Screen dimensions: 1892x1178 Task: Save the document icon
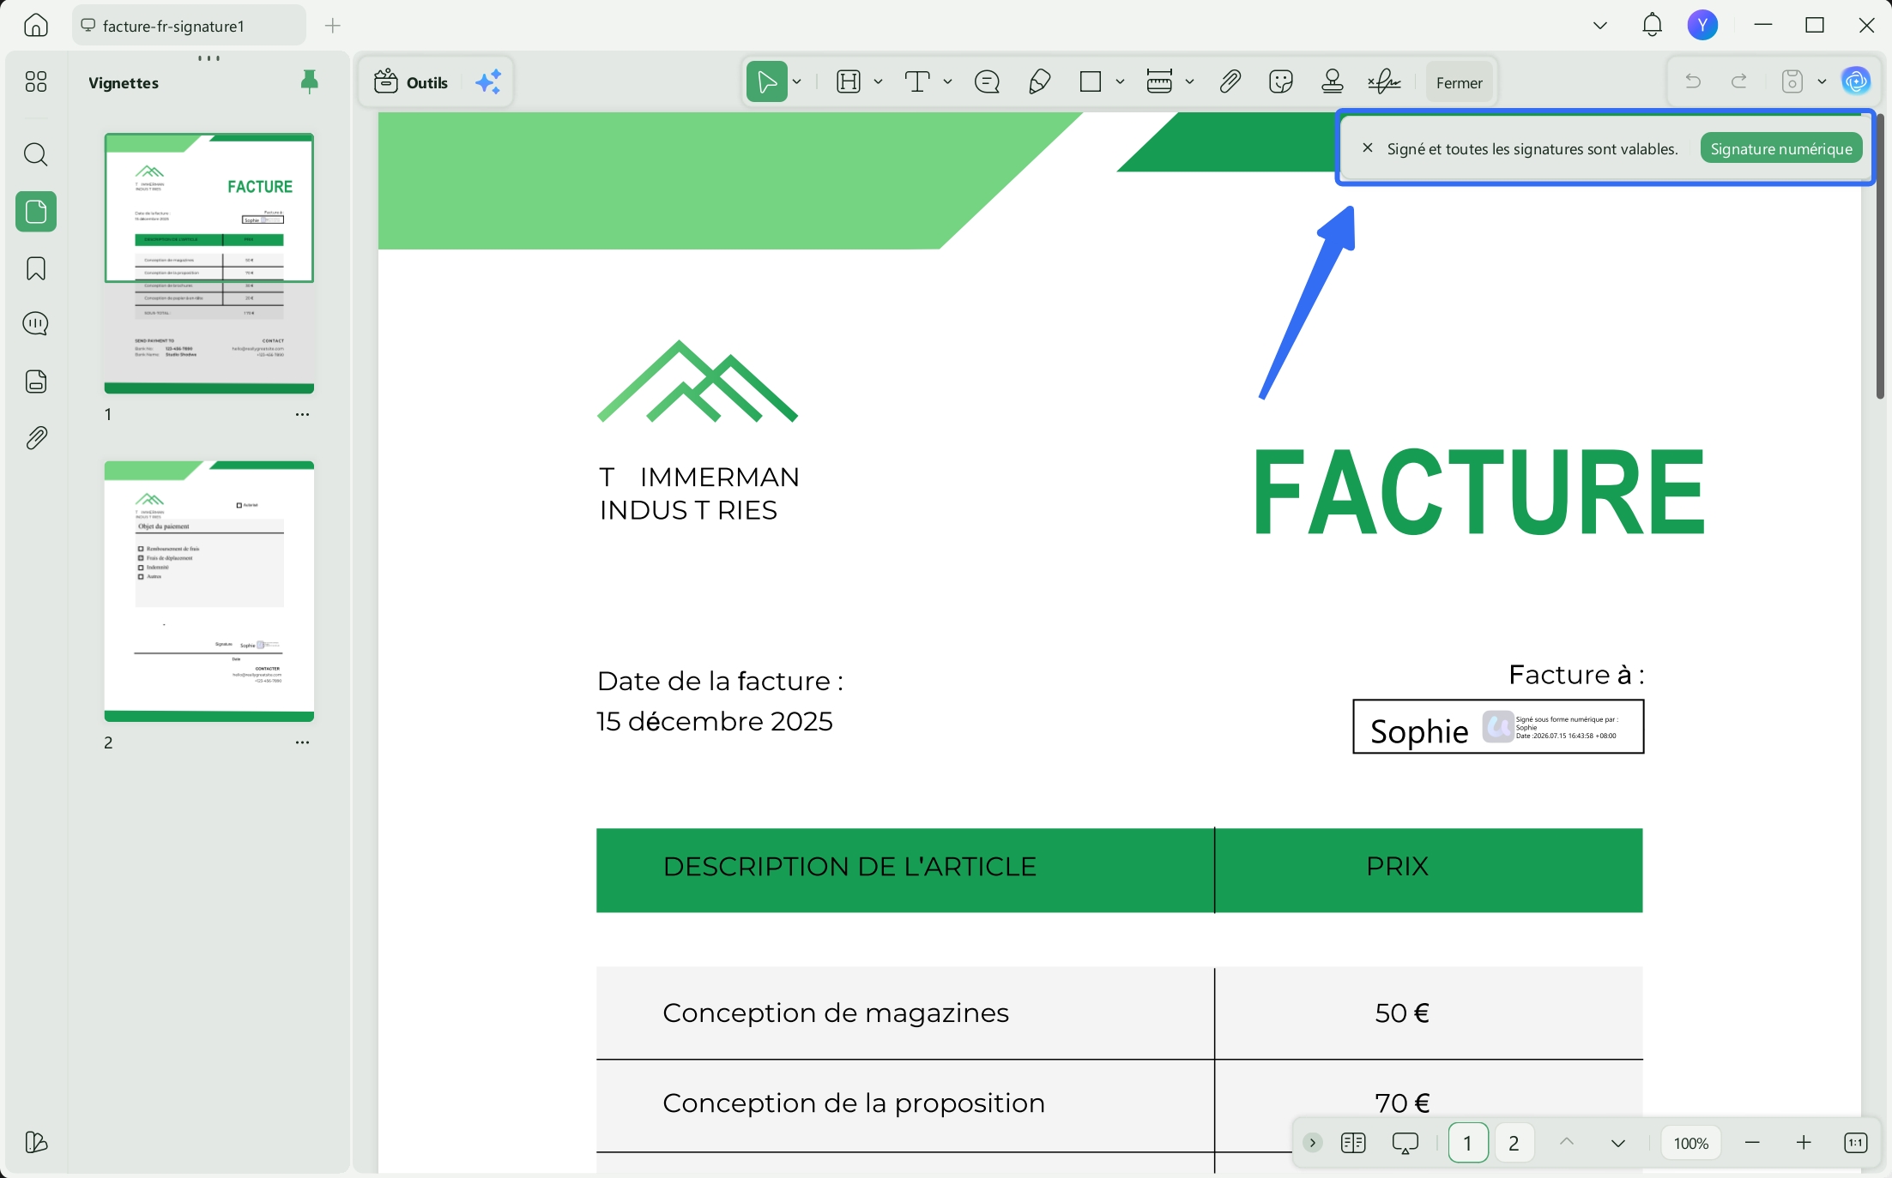[1792, 82]
